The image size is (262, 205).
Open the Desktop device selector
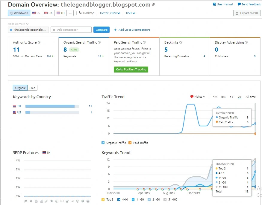click(x=87, y=13)
